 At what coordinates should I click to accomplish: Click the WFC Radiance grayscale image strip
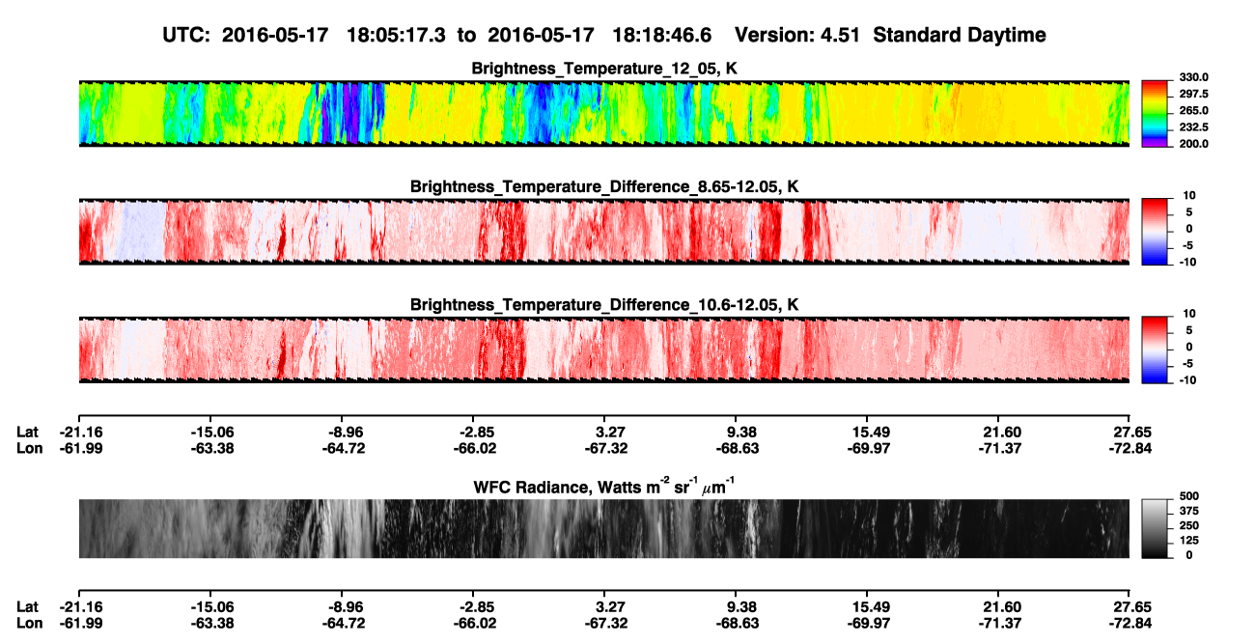point(603,528)
